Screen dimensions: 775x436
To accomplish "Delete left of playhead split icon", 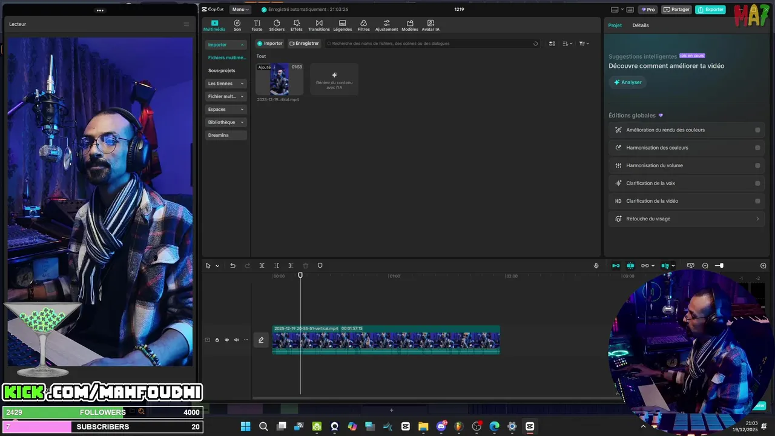I will [x=276, y=266].
